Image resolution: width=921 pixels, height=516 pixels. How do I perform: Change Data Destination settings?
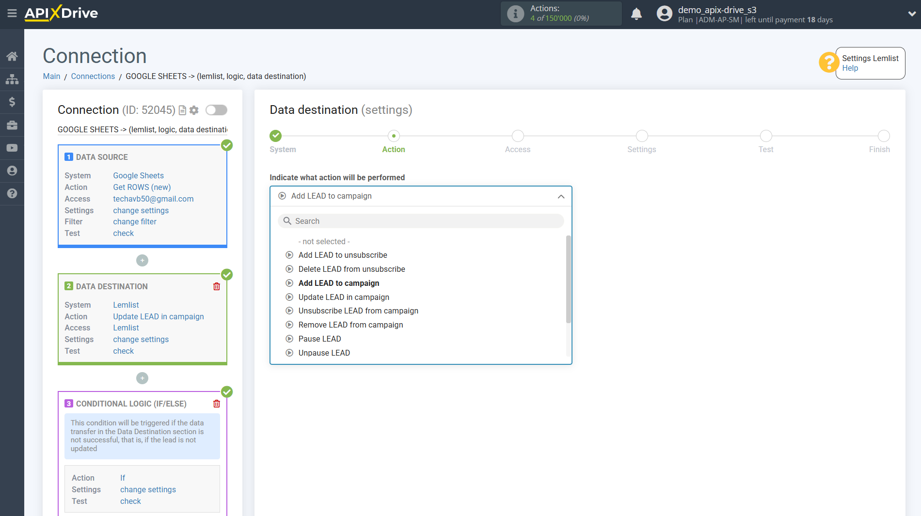141,339
